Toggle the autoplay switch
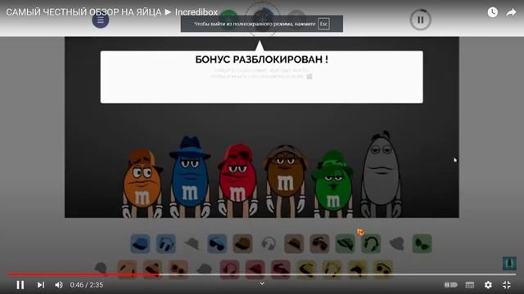 tap(450, 285)
